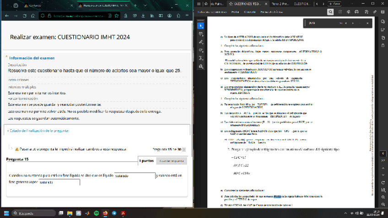388x218 pixels.
Task: Close the PDF find bar
Action: [x=367, y=23]
